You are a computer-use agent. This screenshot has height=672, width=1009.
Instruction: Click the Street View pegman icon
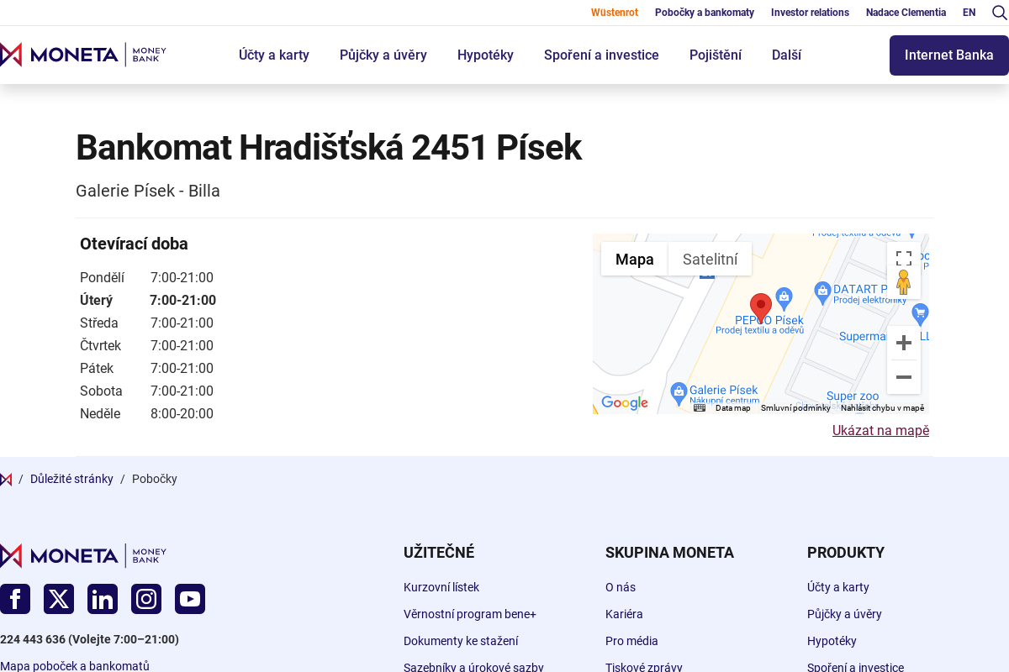(x=904, y=282)
